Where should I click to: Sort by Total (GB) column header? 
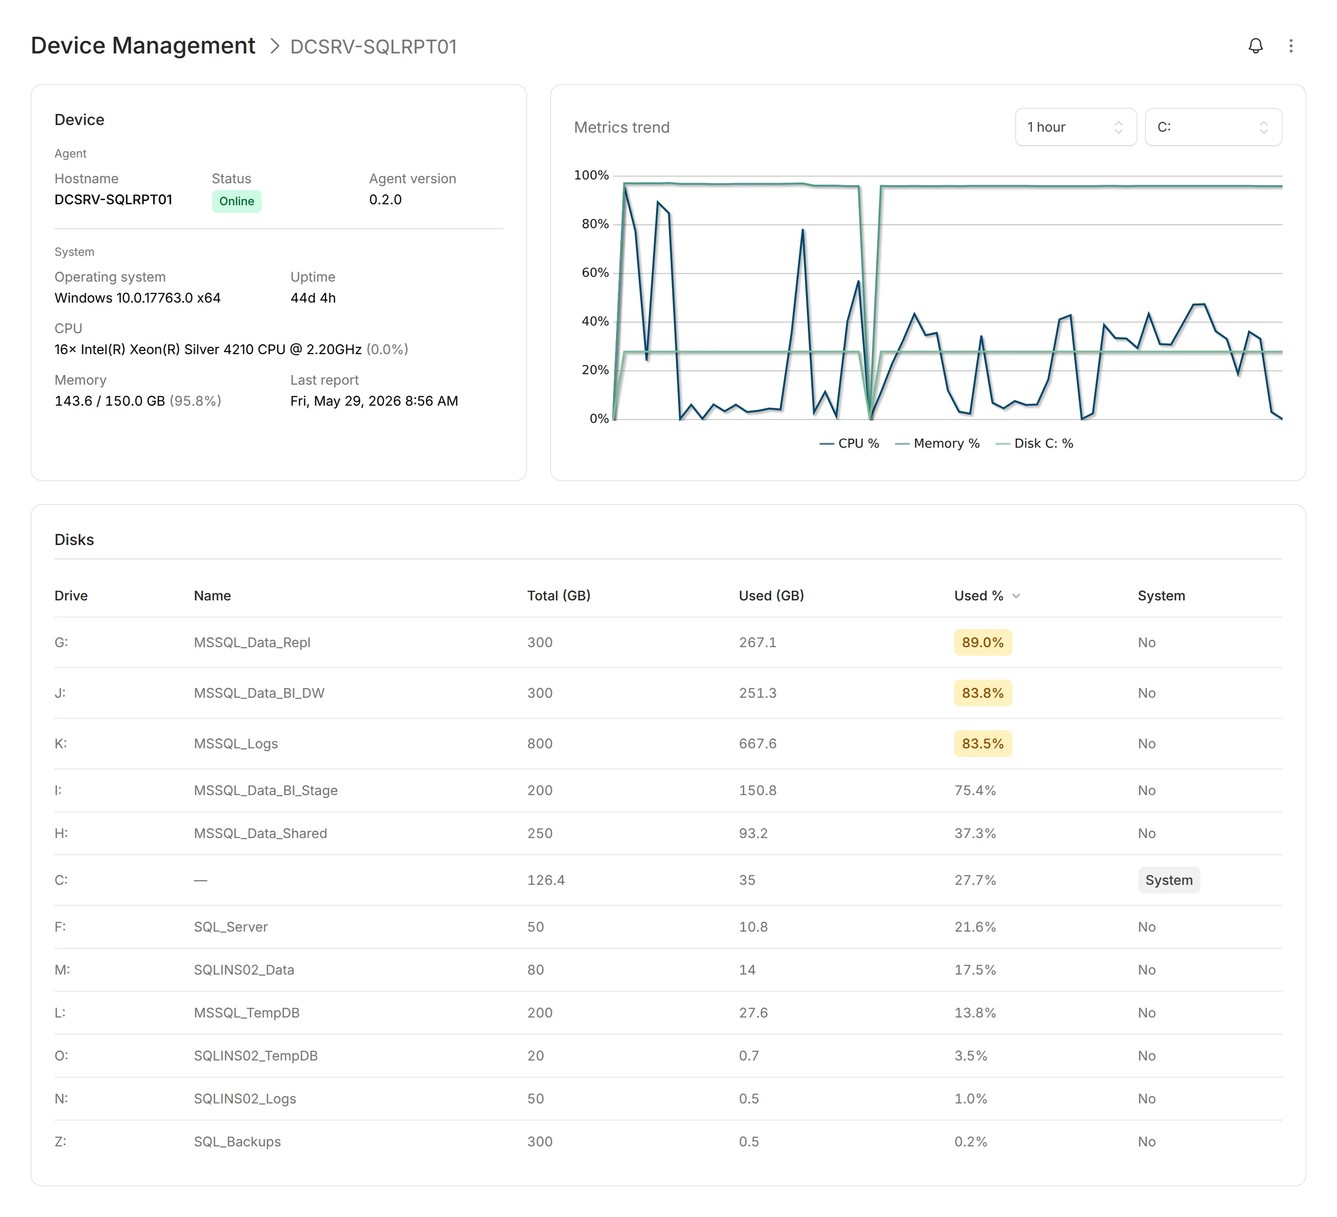point(558,596)
